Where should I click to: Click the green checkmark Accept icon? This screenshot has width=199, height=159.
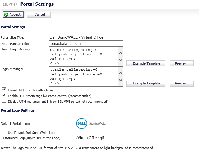tap(6, 15)
